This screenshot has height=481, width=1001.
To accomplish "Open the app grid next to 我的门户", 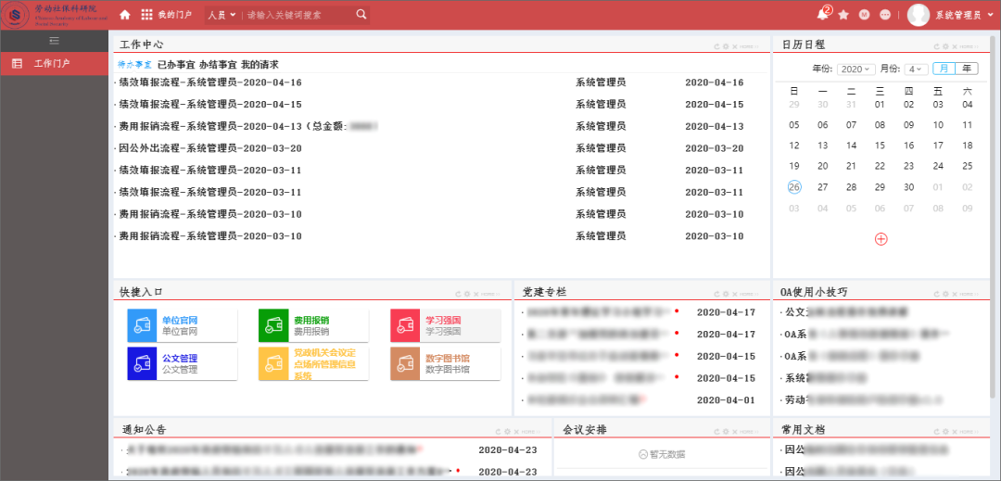I will 146,15.
